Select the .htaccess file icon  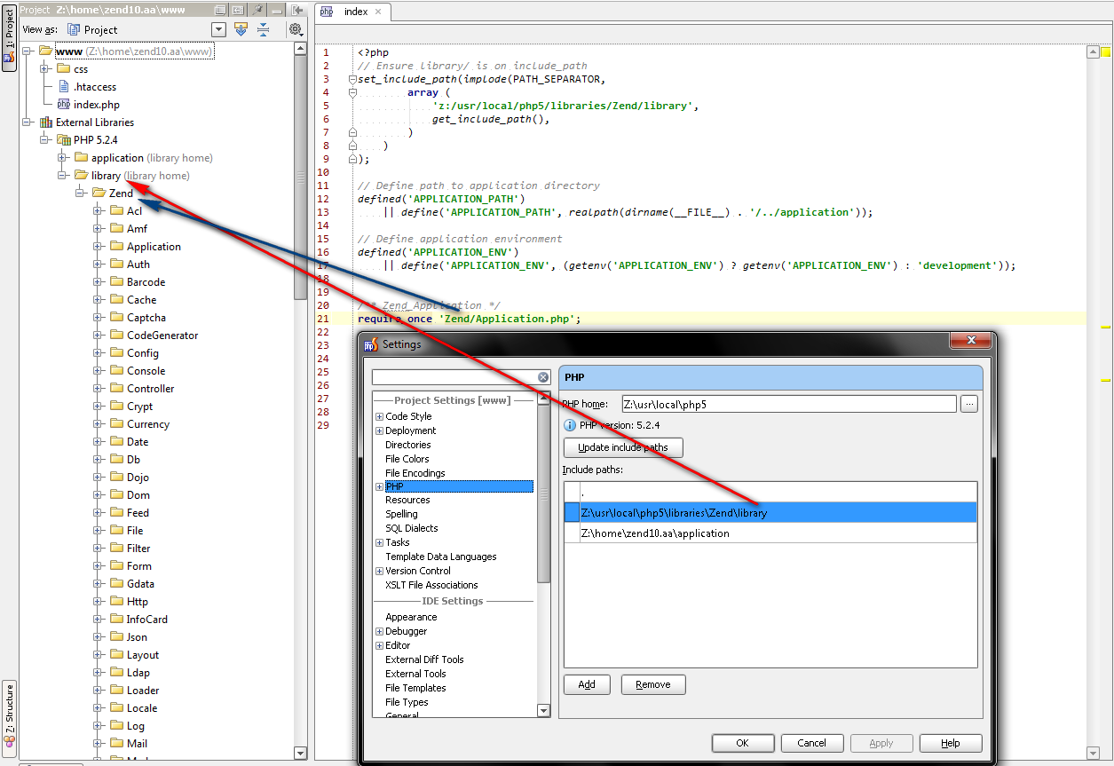(64, 87)
